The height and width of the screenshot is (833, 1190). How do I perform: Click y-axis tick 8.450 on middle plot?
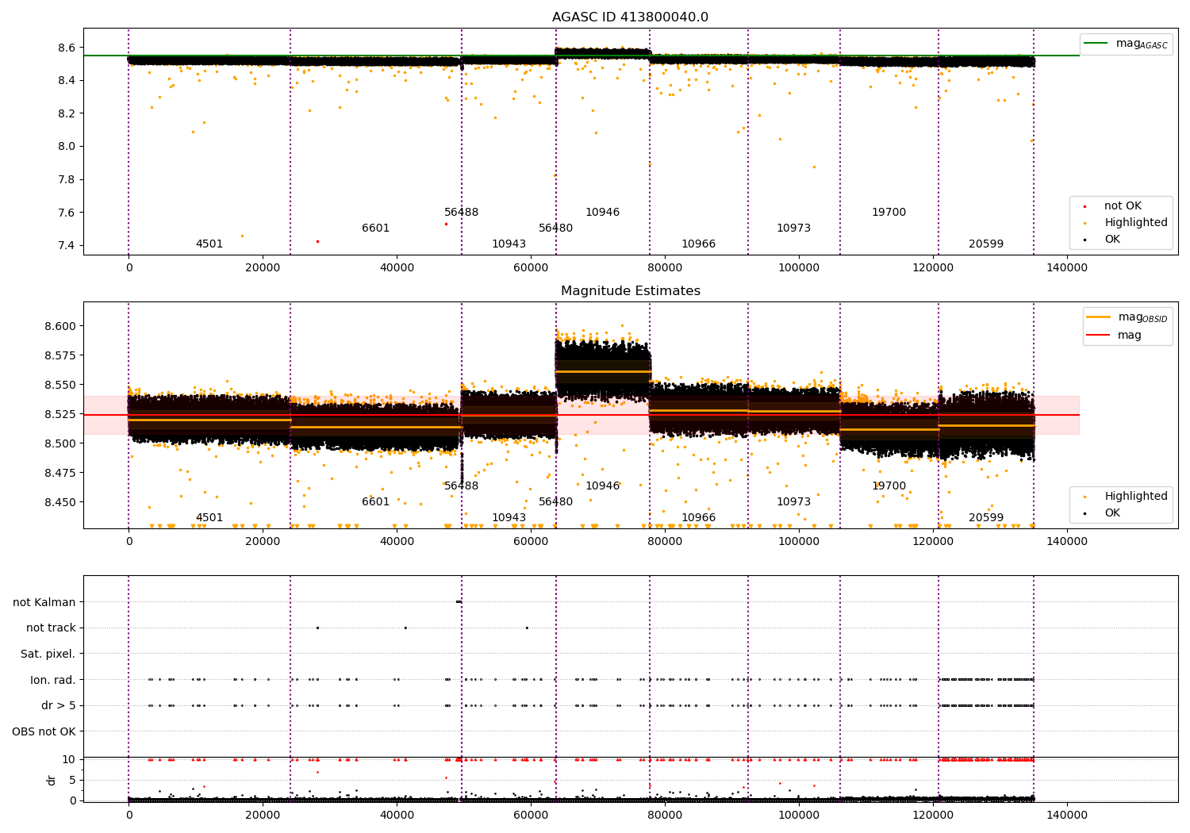60,502
